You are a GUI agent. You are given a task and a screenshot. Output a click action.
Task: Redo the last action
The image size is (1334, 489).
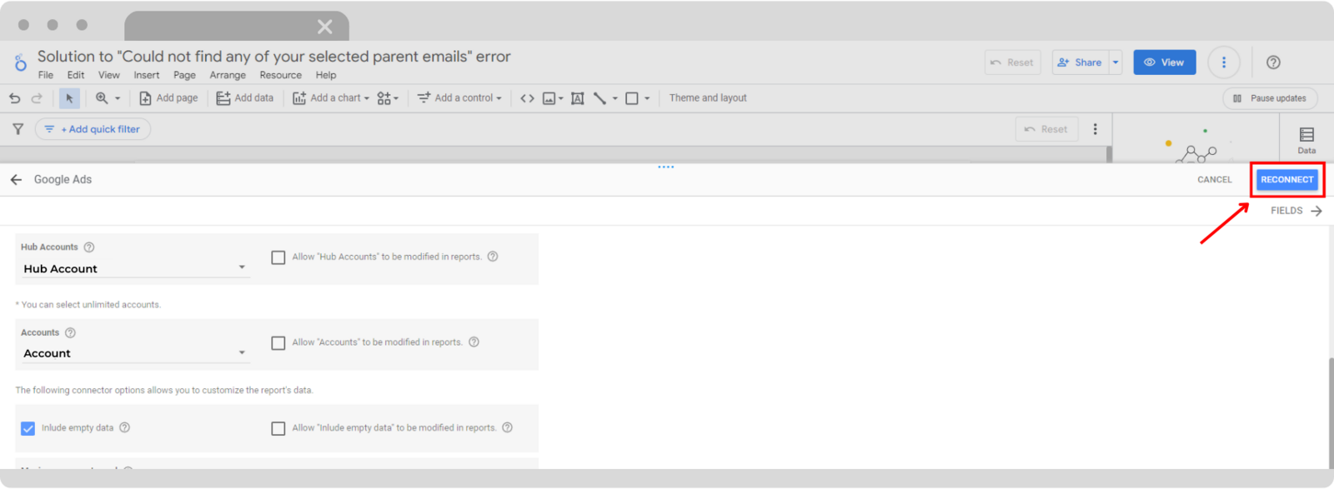pos(37,98)
